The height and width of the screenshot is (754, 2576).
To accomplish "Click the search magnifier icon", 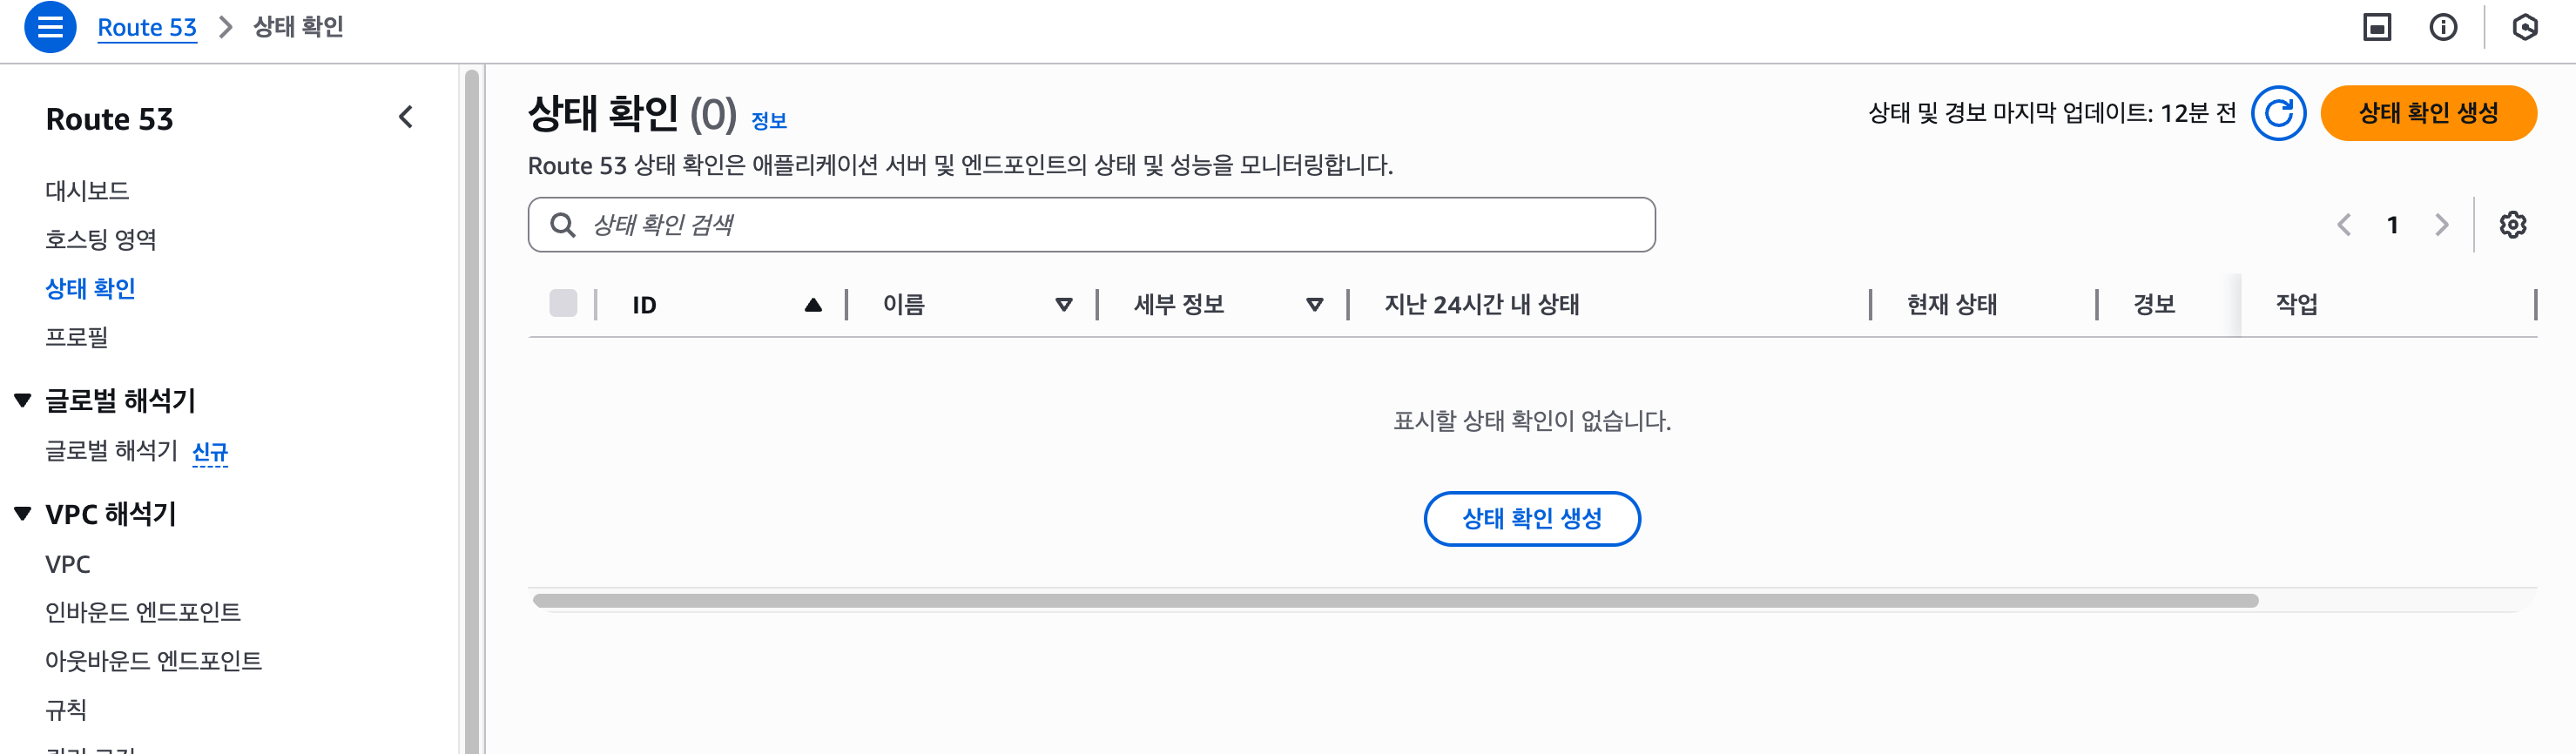I will 563,225.
